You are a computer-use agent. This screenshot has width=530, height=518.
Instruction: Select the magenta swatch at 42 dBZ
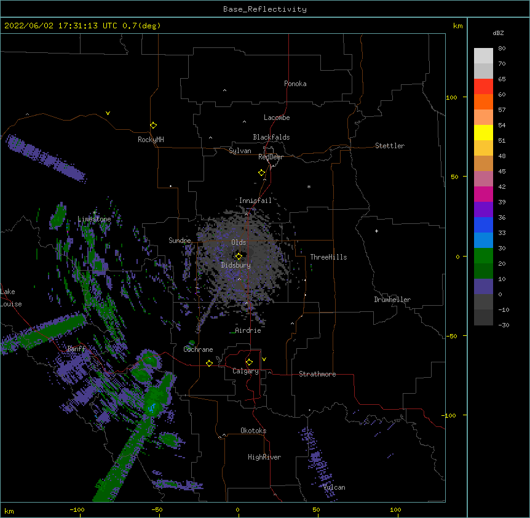483,194
